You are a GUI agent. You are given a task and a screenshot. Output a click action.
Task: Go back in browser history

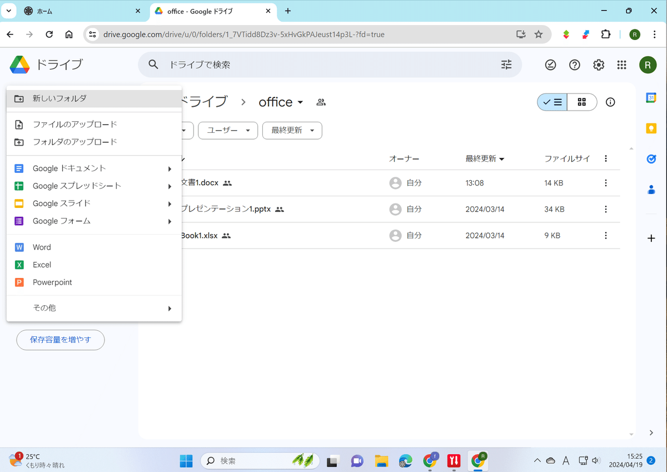10,34
